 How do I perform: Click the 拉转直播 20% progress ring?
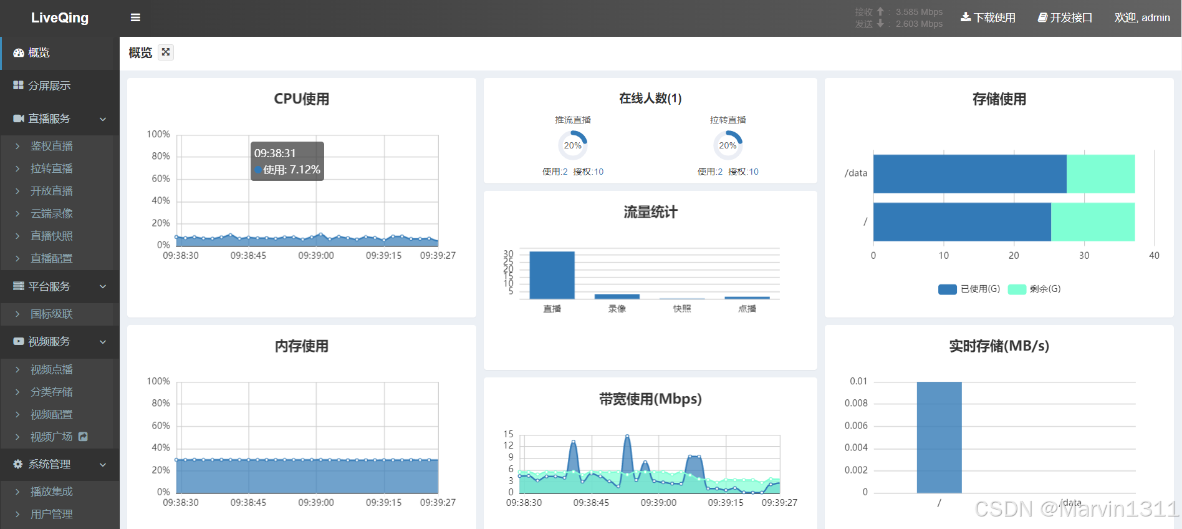coord(728,145)
